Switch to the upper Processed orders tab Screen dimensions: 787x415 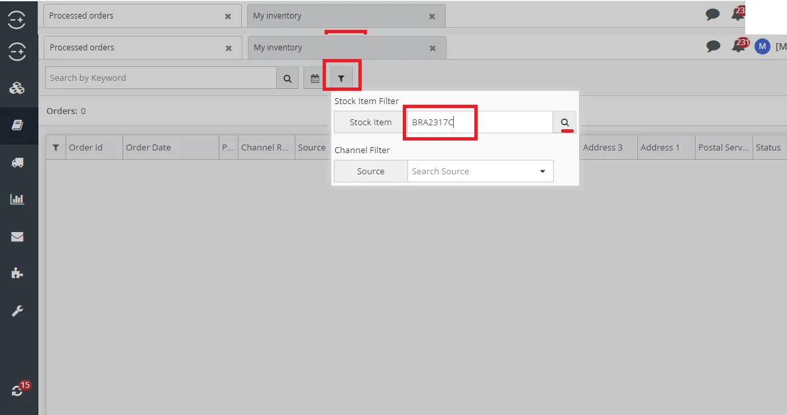[142, 16]
